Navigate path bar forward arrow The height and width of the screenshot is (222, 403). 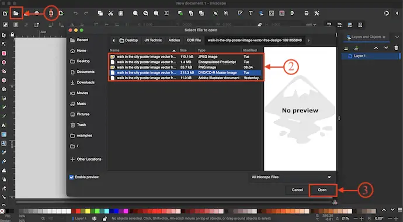click(308, 41)
